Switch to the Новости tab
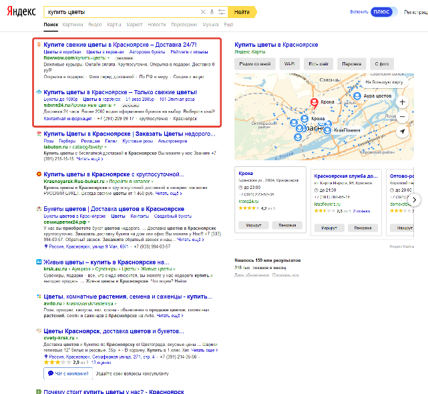 click(x=156, y=24)
